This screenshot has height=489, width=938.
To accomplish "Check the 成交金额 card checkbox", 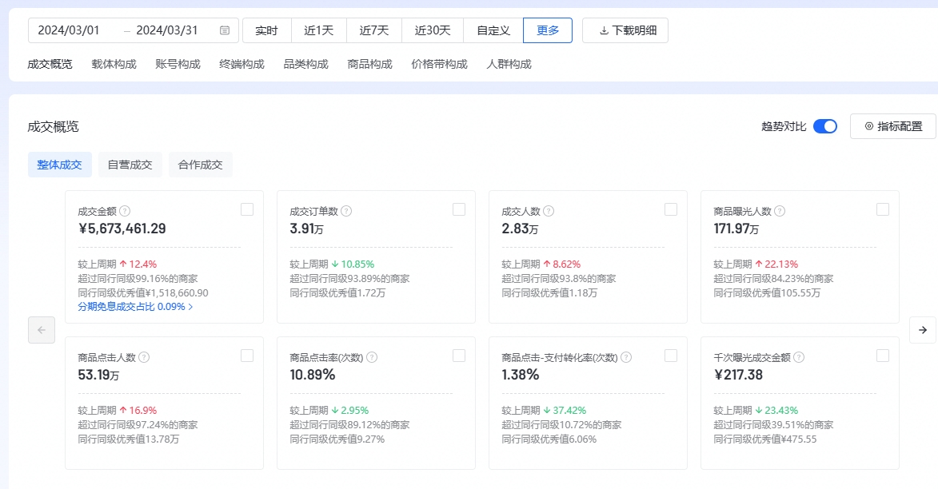I will click(247, 209).
